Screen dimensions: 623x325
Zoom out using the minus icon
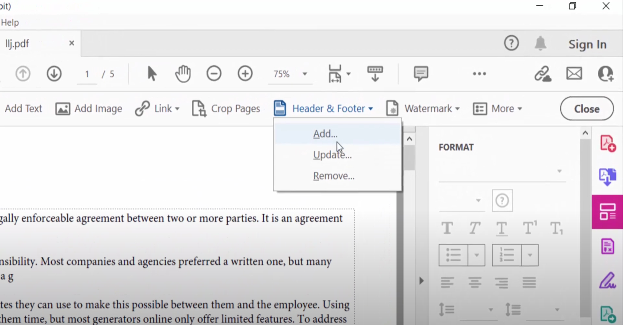click(214, 74)
